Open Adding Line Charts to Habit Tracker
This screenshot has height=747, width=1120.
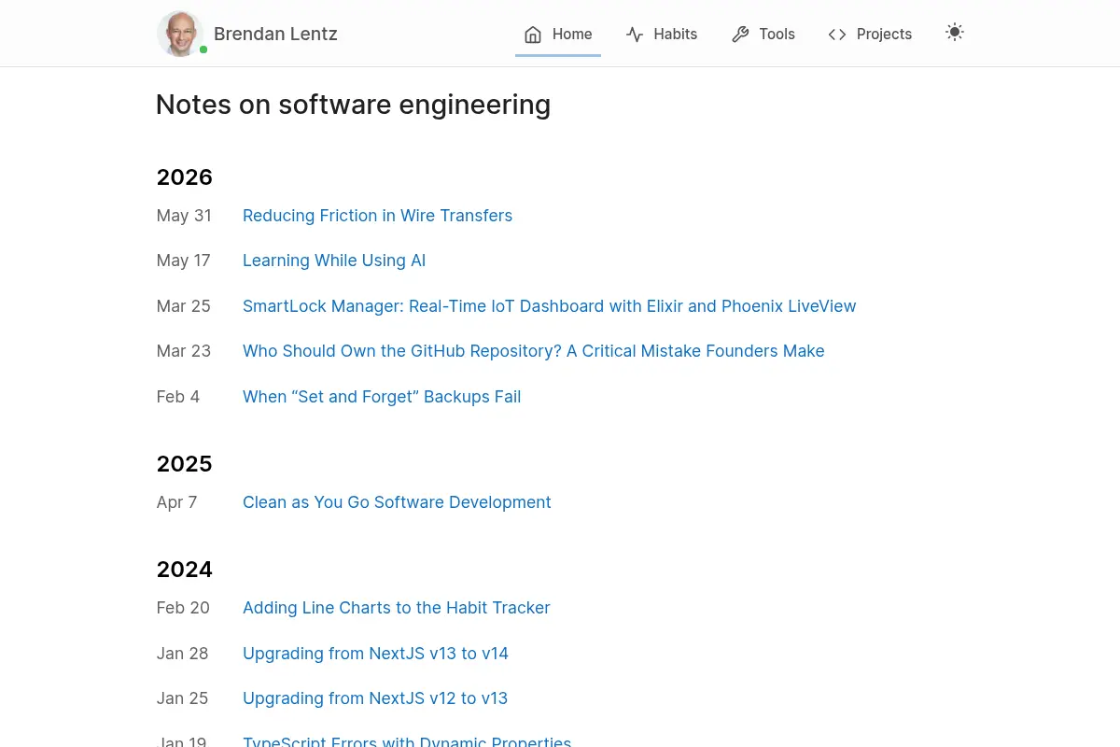397,608
